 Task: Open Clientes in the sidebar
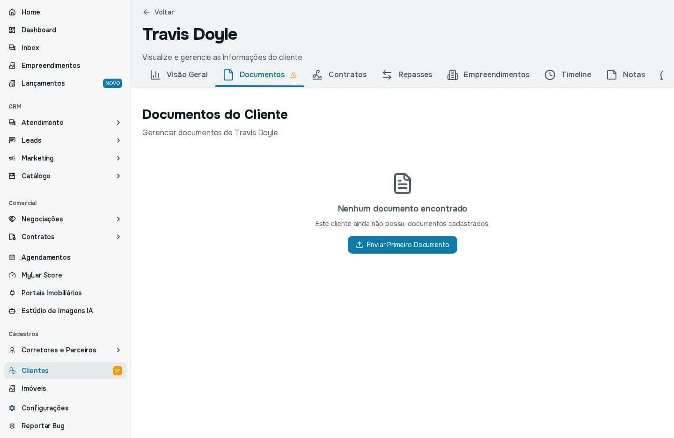(x=65, y=371)
